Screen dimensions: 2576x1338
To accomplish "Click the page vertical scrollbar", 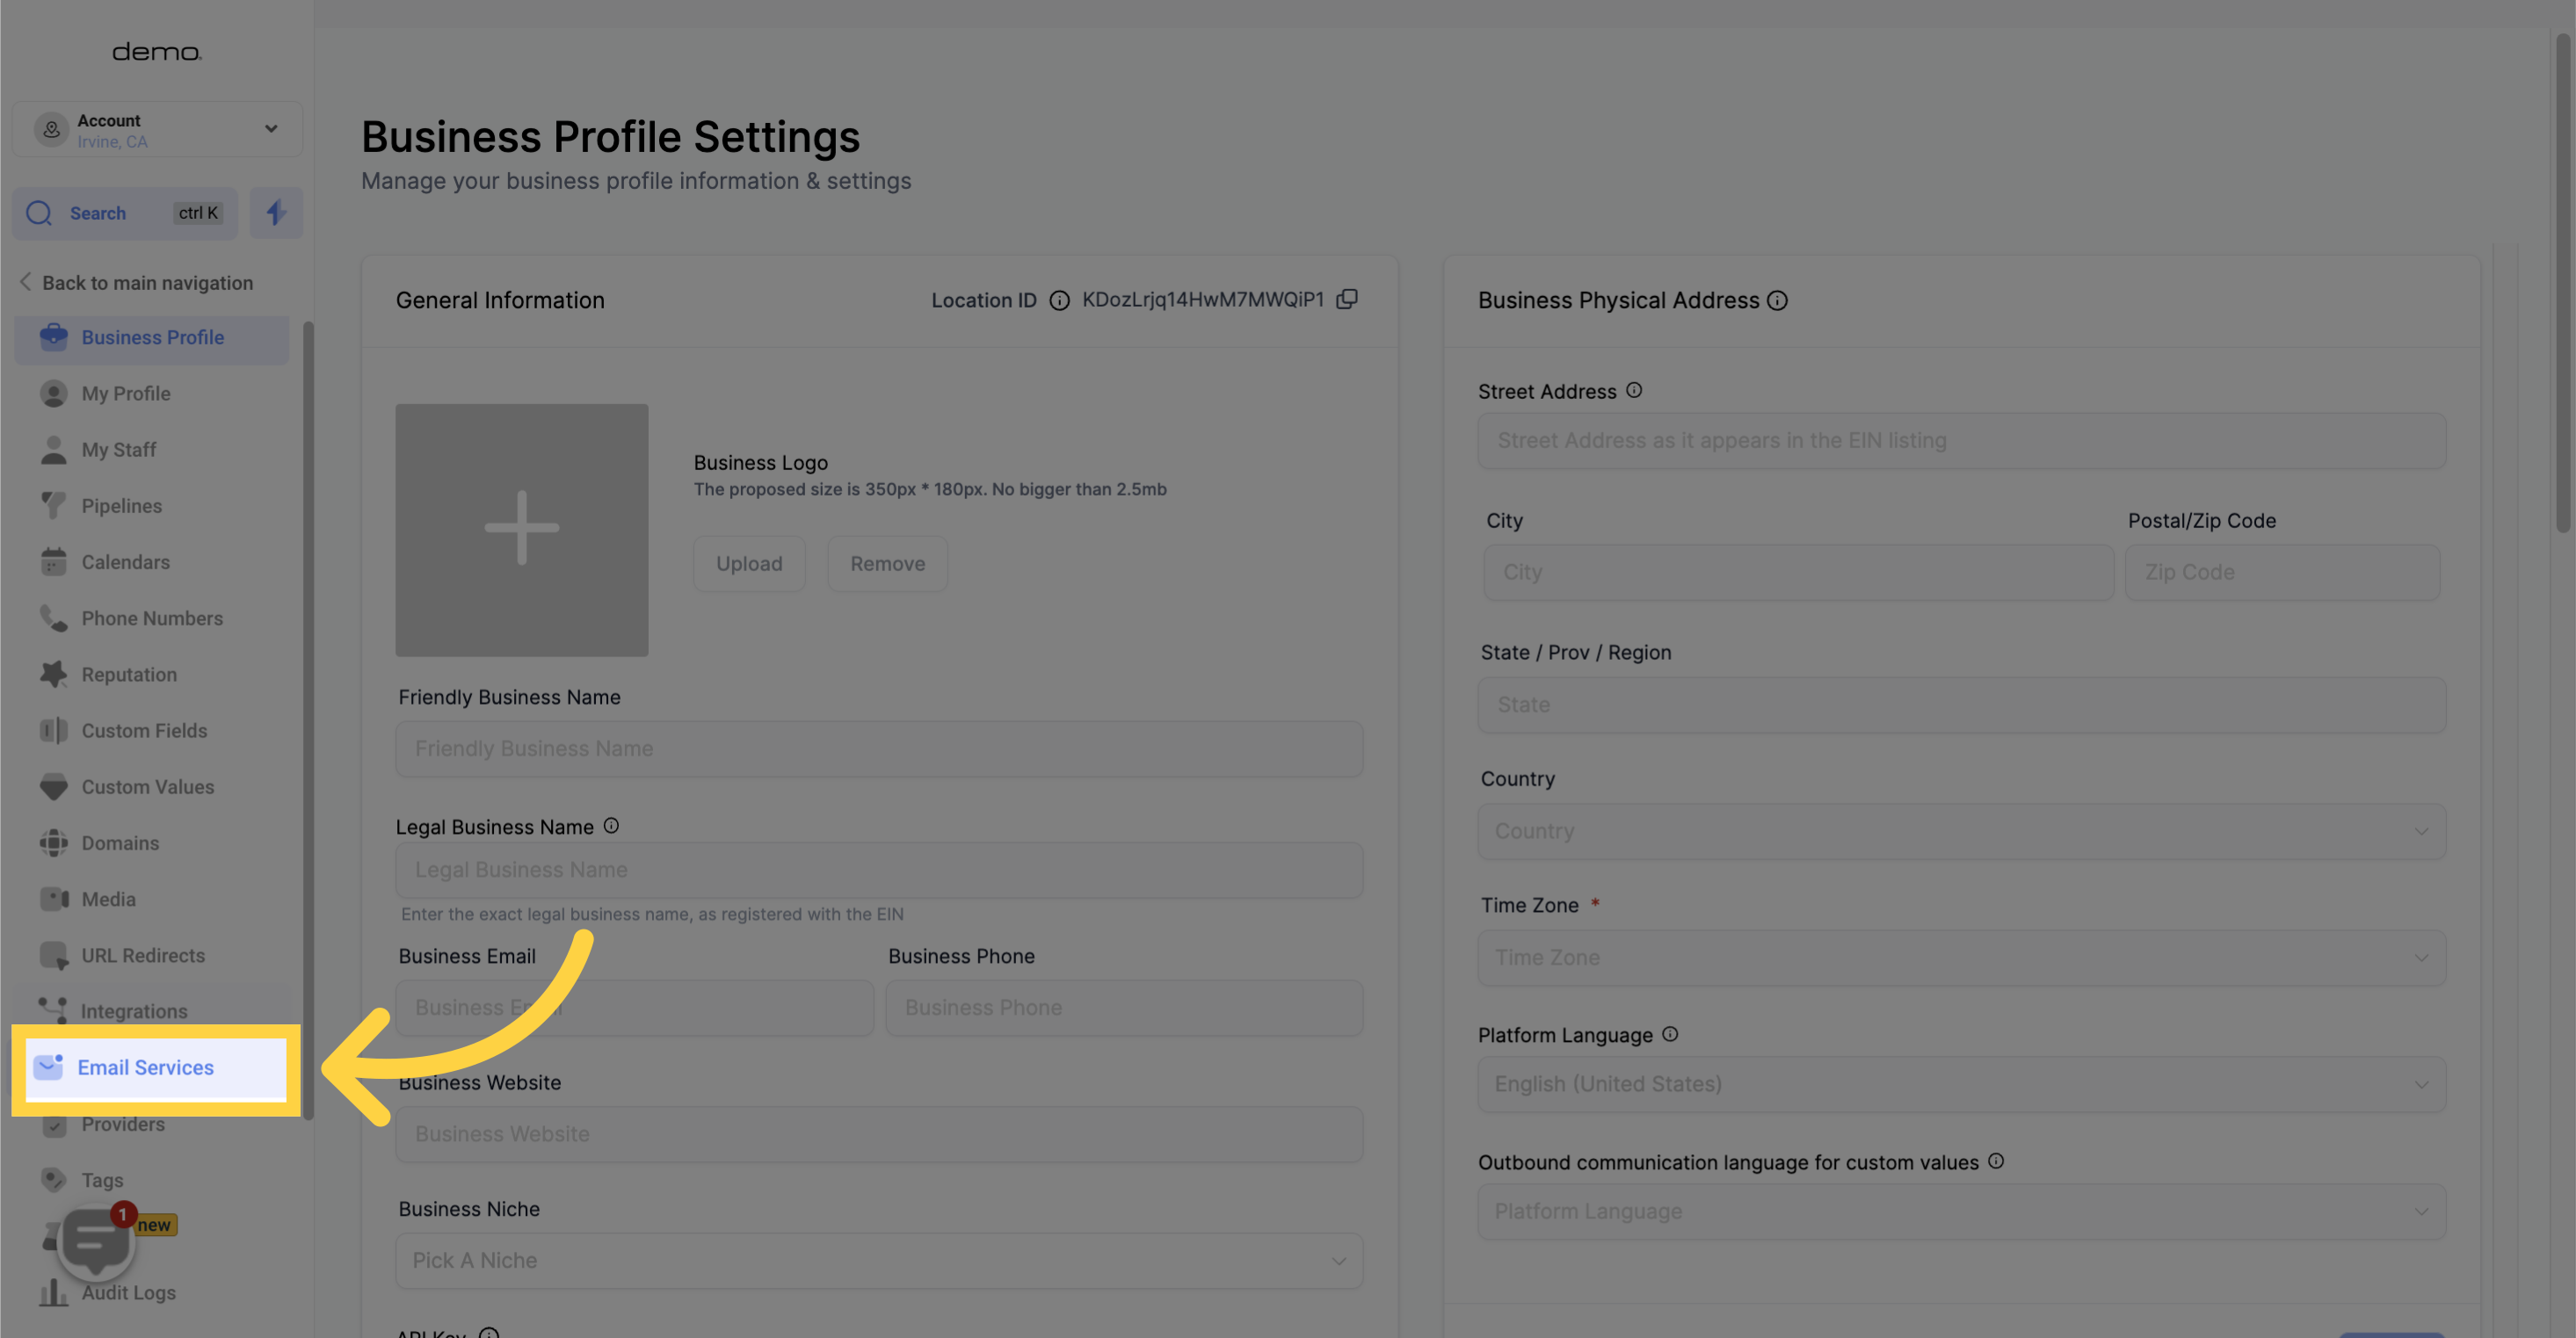I will coord(2565,283).
